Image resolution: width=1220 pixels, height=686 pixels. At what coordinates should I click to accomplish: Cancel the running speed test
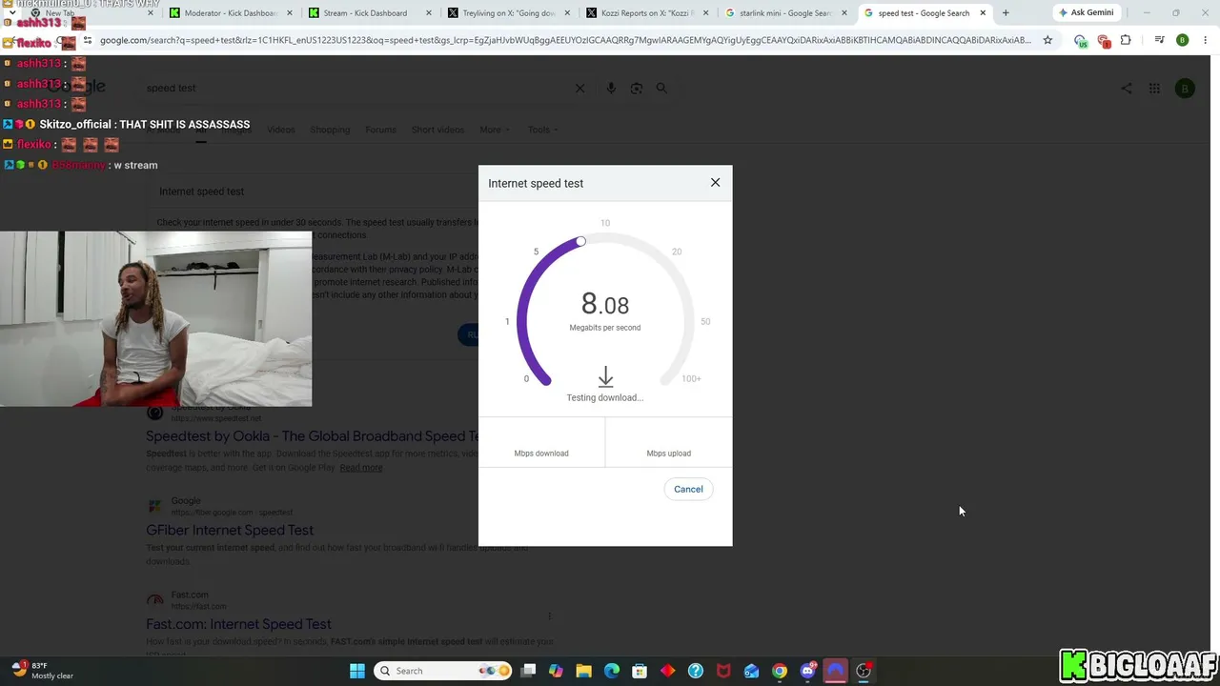[688, 489]
